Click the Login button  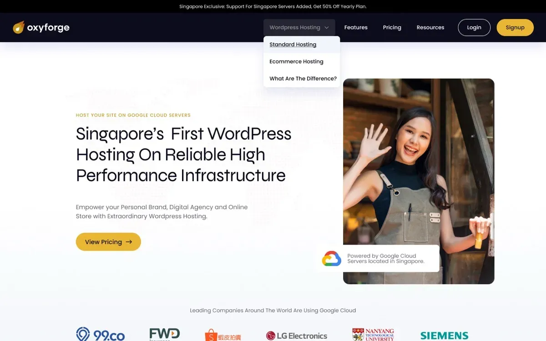(474, 27)
